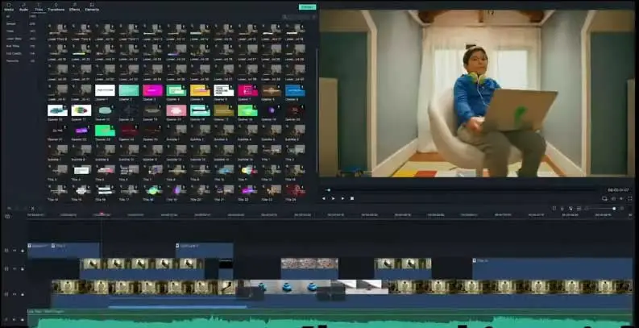
Task: Step back one frame in preview
Action: pos(324,198)
